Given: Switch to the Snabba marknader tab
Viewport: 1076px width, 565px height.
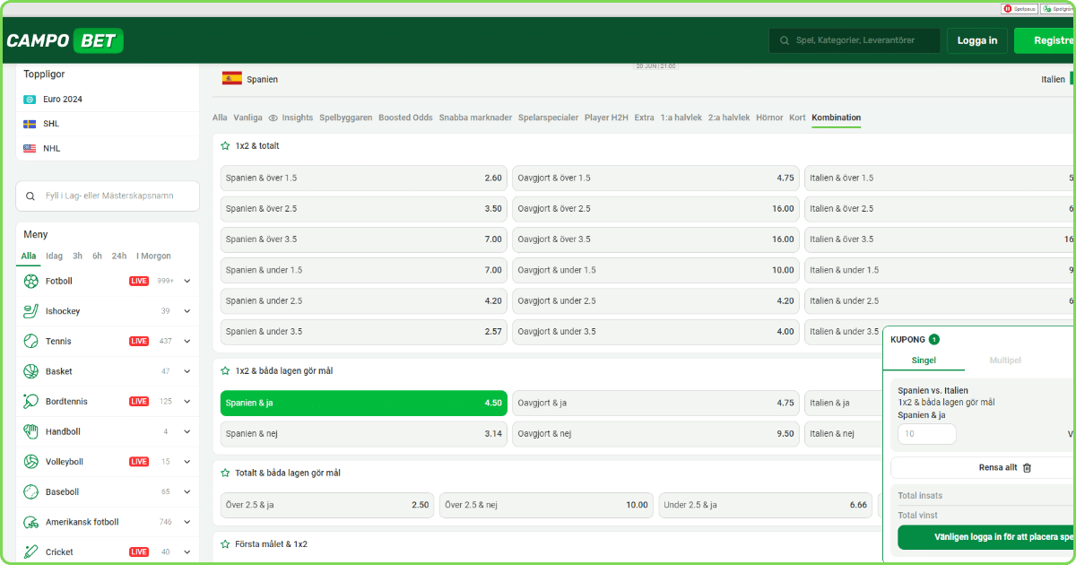Looking at the screenshot, I should [x=475, y=117].
